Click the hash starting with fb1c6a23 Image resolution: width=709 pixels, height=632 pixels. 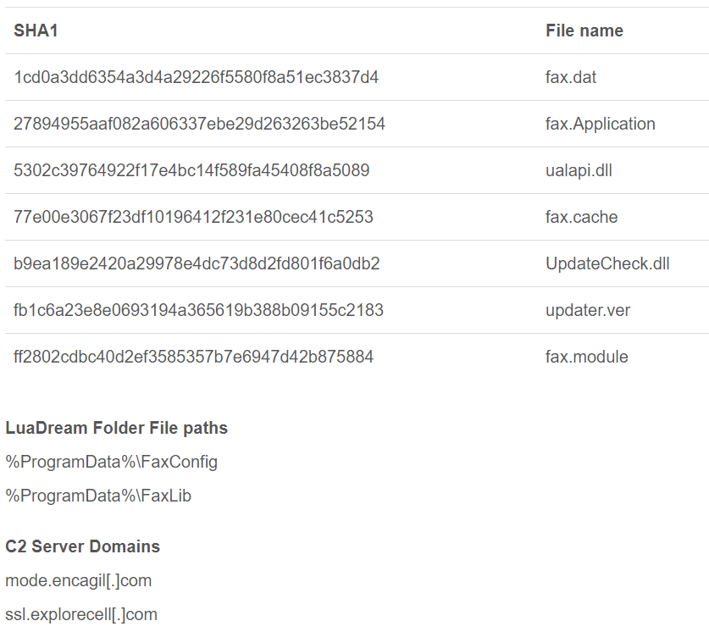pyautogui.click(x=198, y=311)
